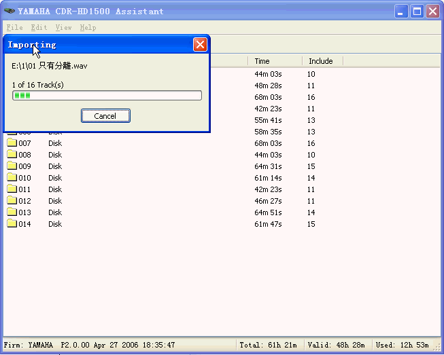Open the Help menu
444x355 pixels.
88,27
